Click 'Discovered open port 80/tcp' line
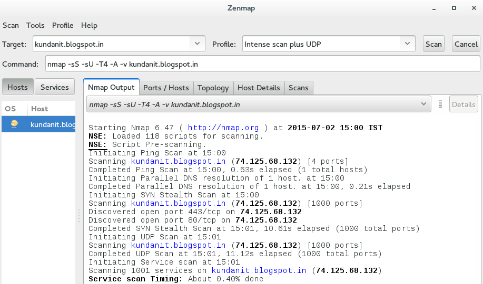The width and height of the screenshot is (483, 284). coord(193,220)
